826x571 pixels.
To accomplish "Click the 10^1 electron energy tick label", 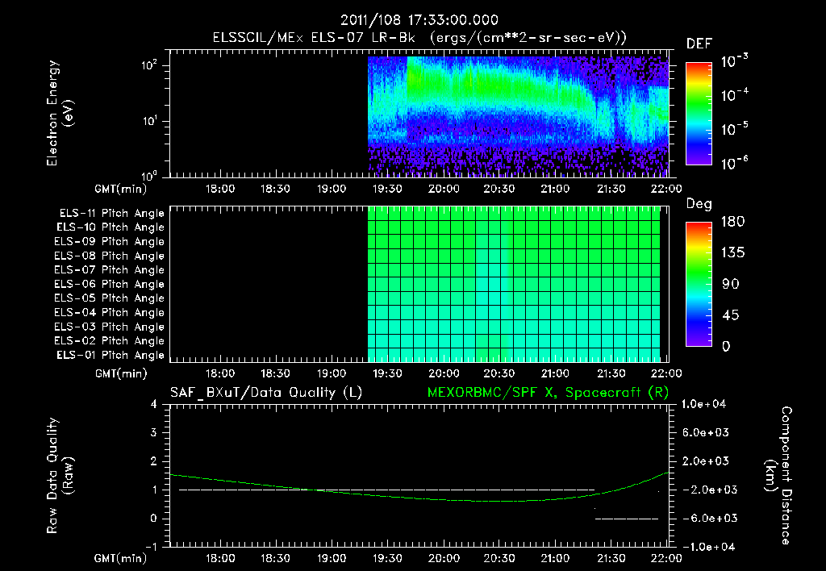I will click(x=149, y=121).
